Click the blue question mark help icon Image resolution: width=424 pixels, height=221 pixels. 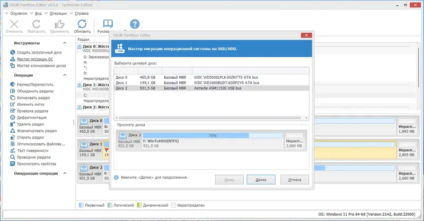(135, 24)
